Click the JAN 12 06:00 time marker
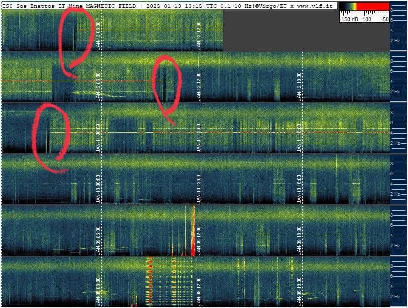Image resolution: width=408 pixels, height=308 pixels. tap(98, 86)
